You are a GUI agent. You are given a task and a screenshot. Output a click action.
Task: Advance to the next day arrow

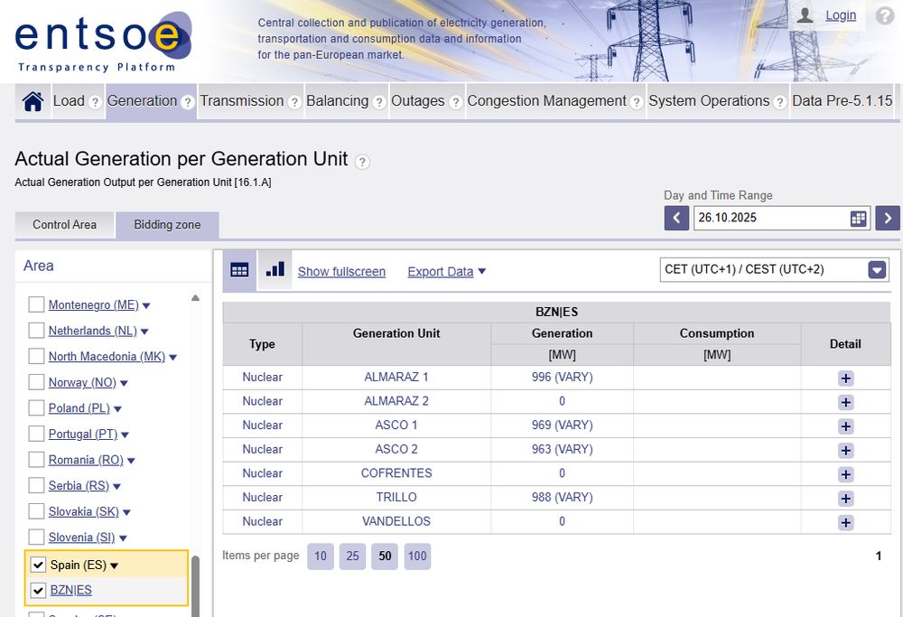tap(888, 218)
